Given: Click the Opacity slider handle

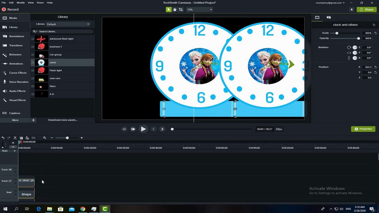Looking at the screenshot, I should point(359,38).
